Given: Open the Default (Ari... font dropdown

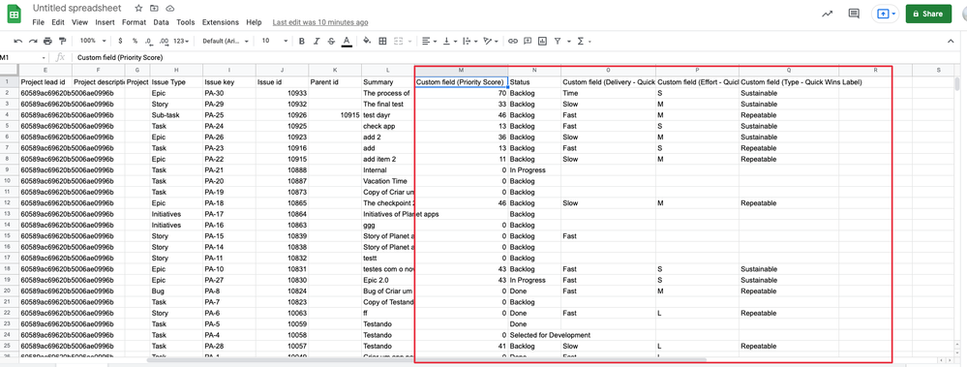Looking at the screenshot, I should [x=226, y=41].
